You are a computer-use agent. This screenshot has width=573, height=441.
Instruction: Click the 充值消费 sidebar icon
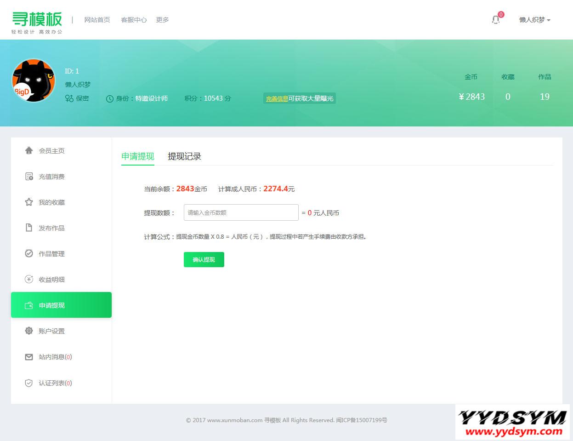29,177
